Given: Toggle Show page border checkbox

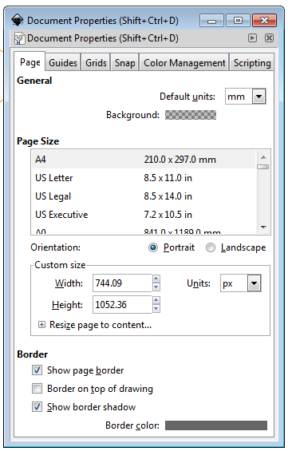Looking at the screenshot, I should 37,370.
